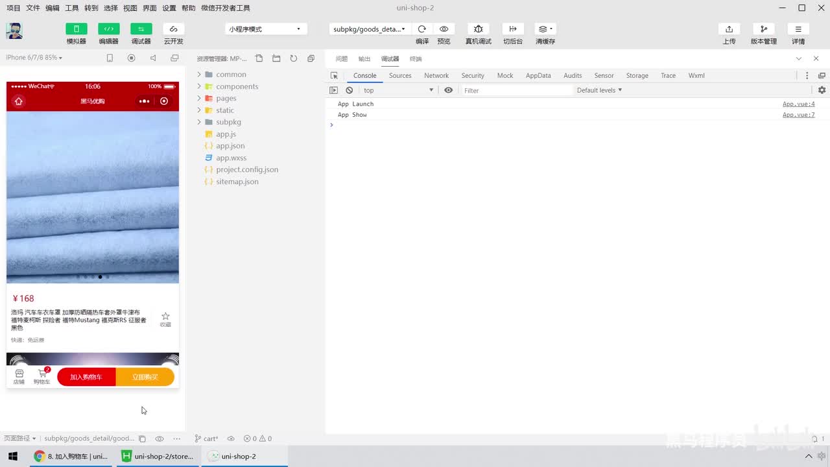
Task: Open the mini program three-dot capsule menu
Action: 145,101
